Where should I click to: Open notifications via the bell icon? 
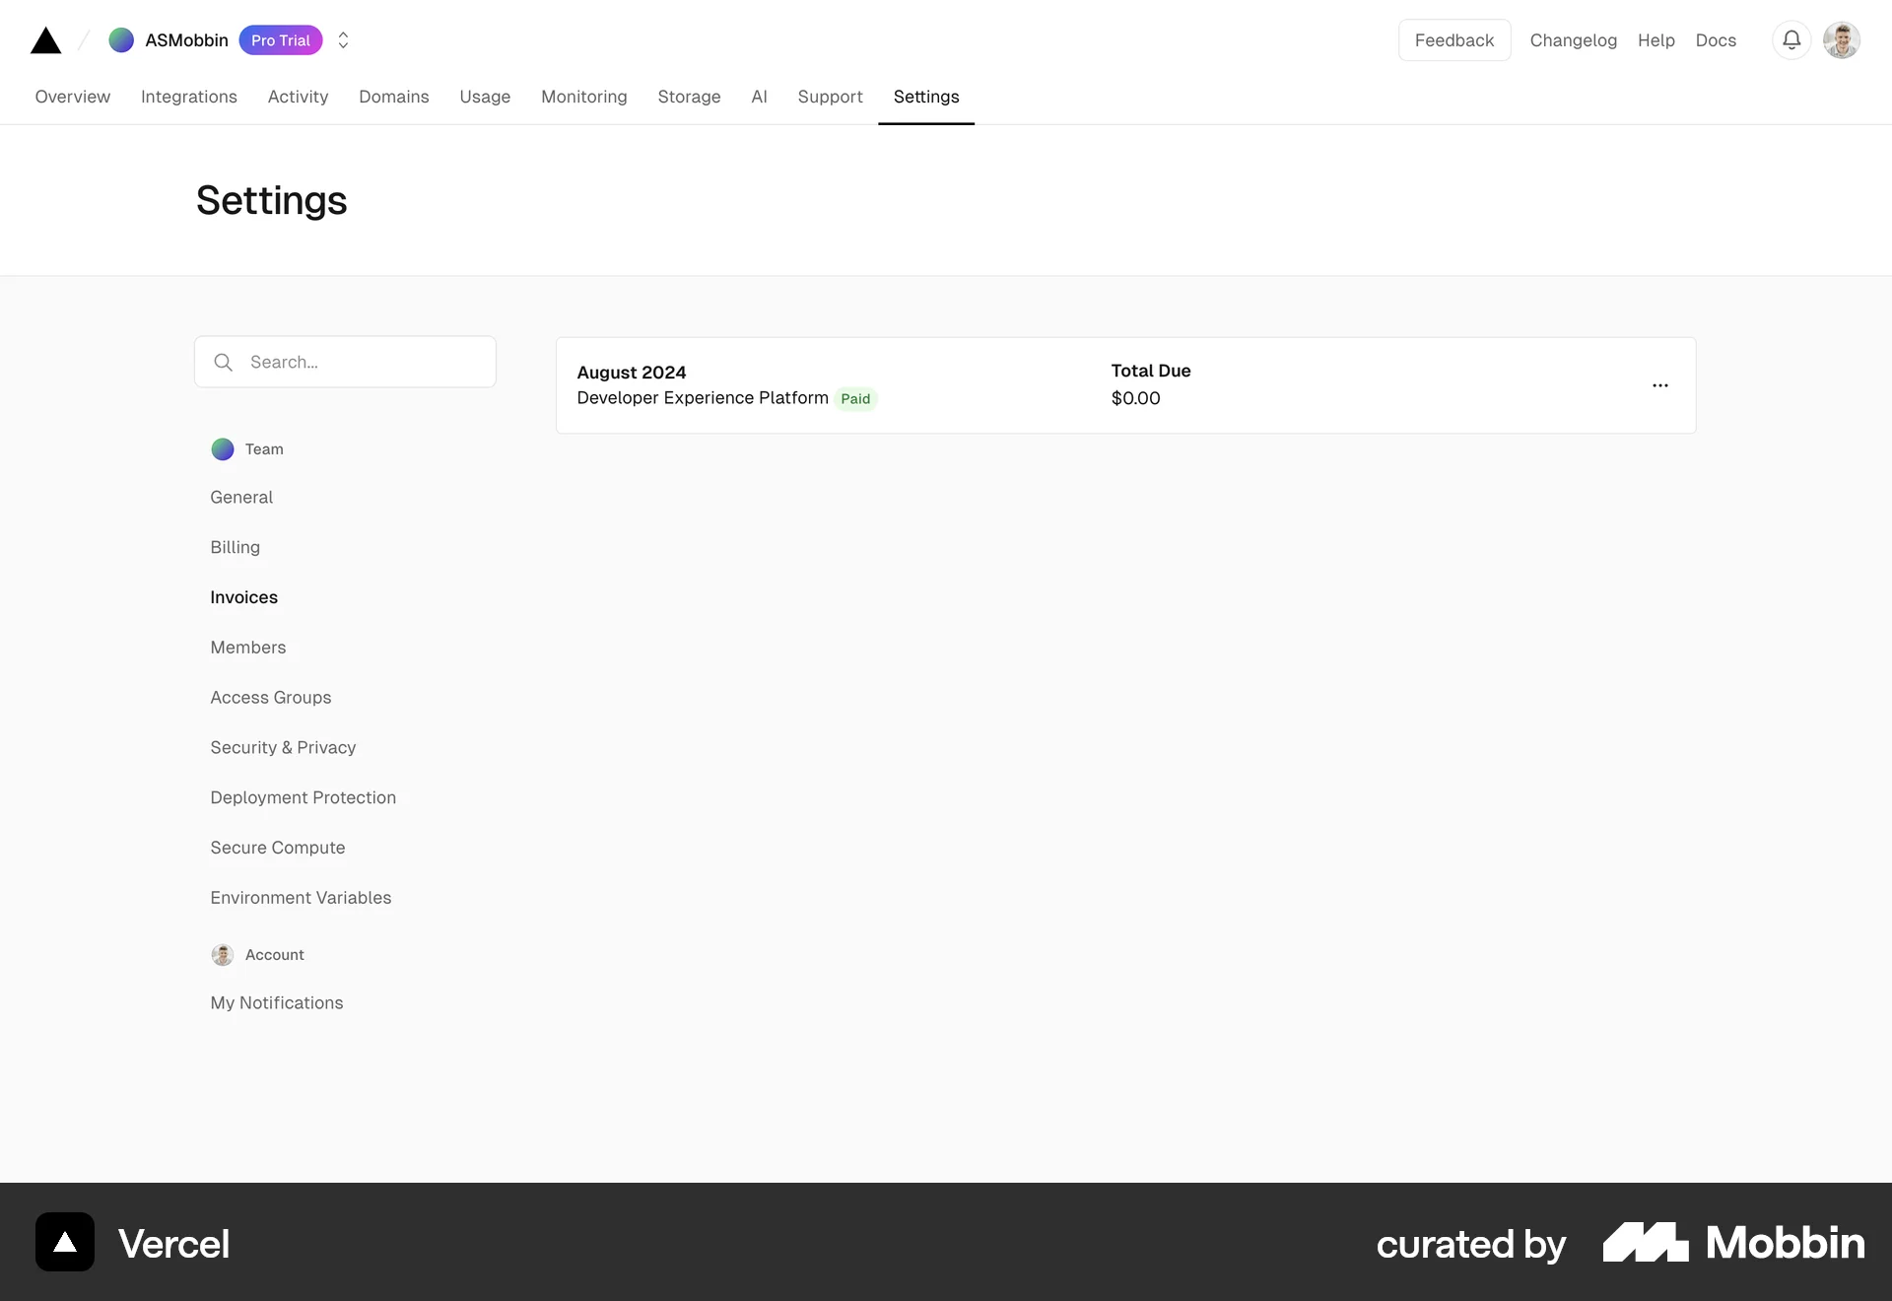pos(1791,40)
